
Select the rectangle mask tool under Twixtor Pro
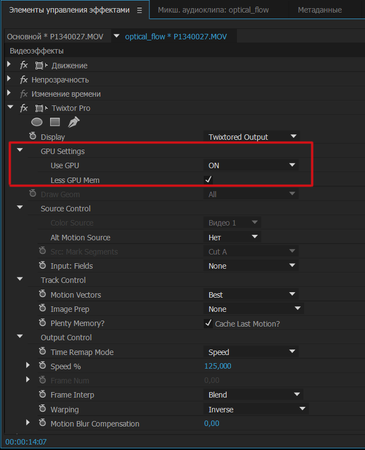click(x=54, y=122)
